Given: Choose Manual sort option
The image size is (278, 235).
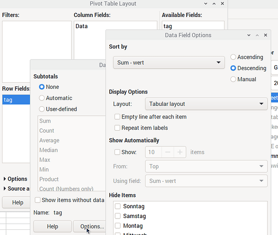Looking at the screenshot, I should click(x=243, y=79).
